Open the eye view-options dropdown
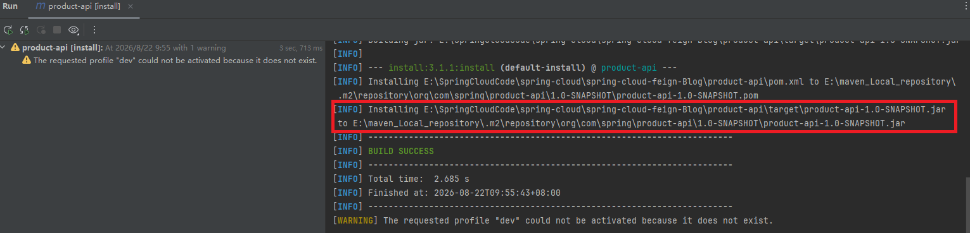The height and width of the screenshot is (233, 970). tap(74, 30)
